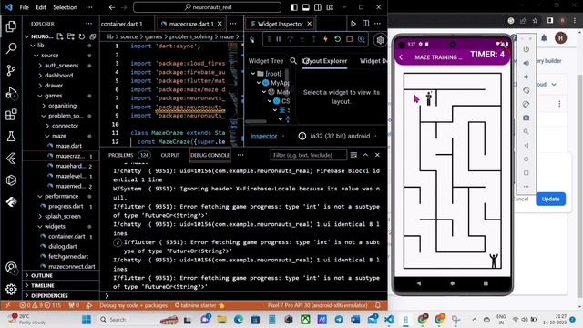
Task: Raise emulator volume
Action: point(527,63)
